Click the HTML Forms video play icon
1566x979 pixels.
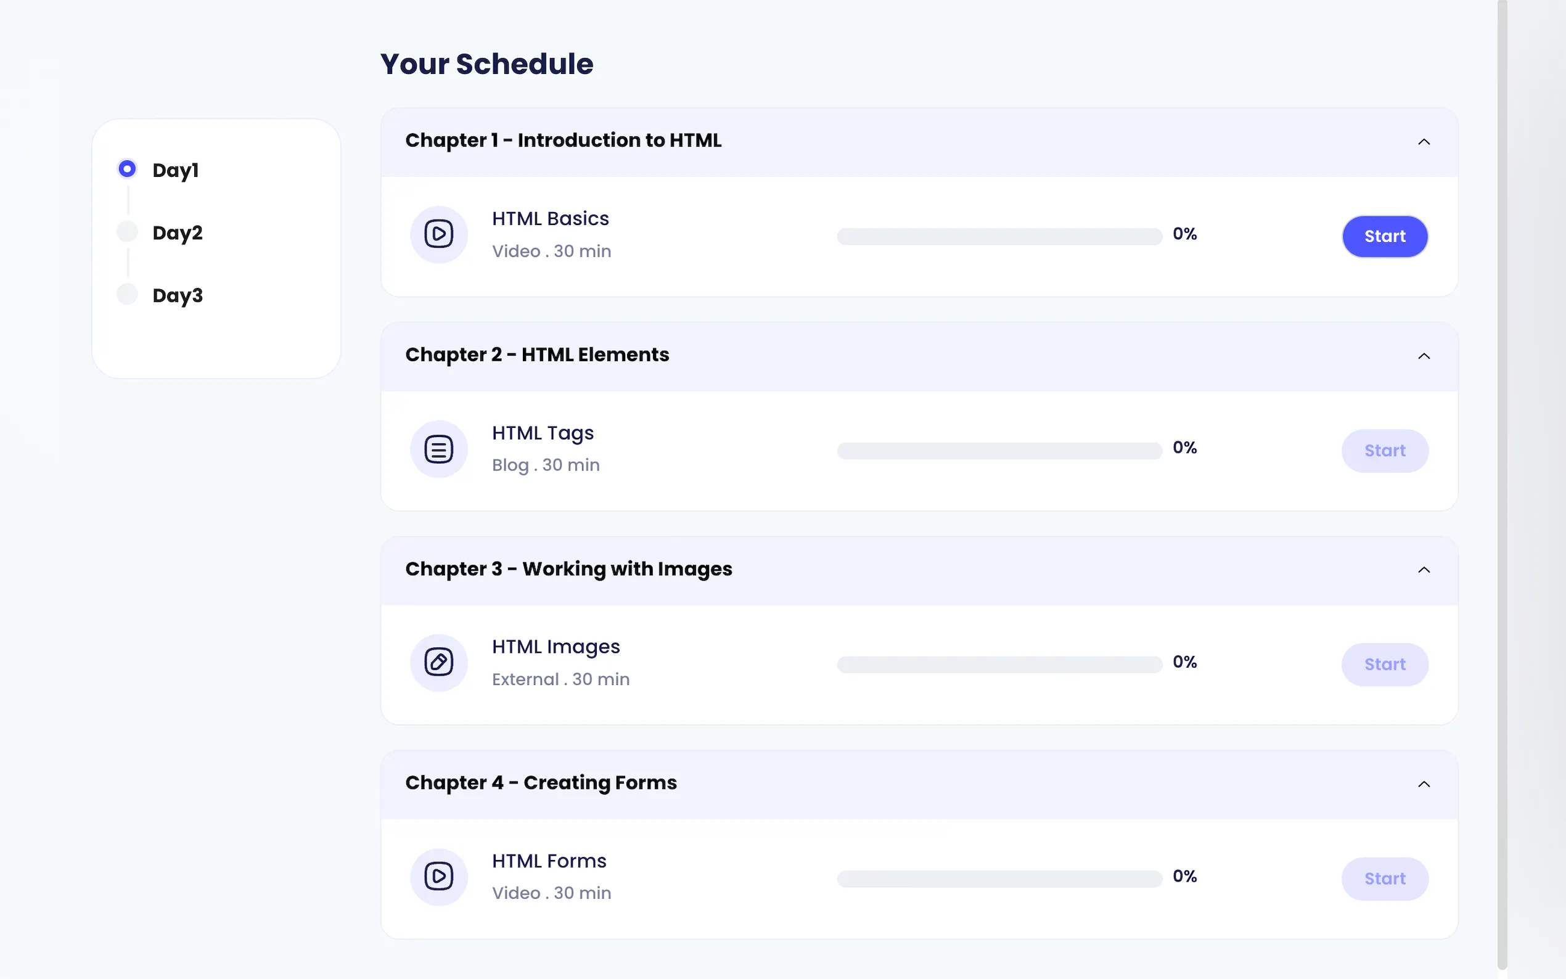(x=438, y=877)
